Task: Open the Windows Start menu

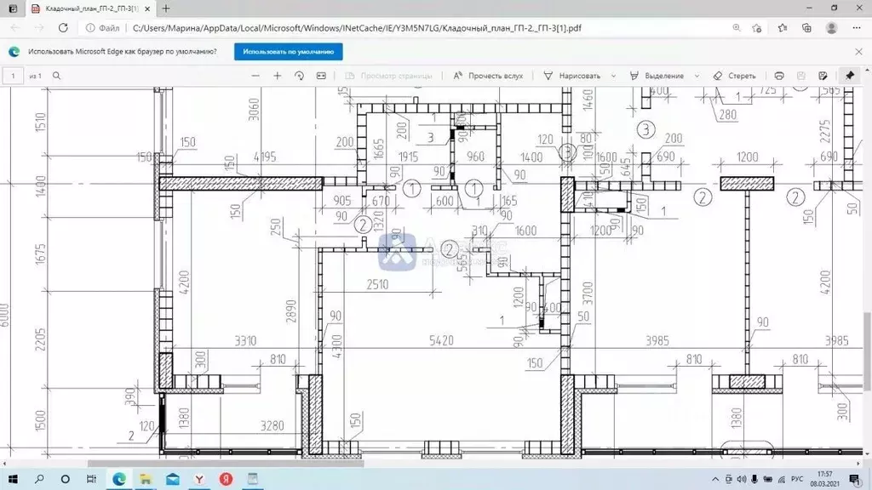Action: [x=13, y=479]
